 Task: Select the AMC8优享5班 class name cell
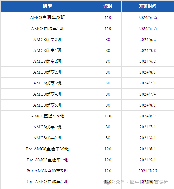click(x=47, y=105)
